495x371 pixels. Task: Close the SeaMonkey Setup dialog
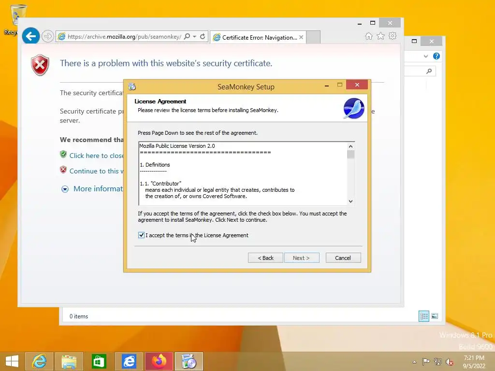point(357,85)
